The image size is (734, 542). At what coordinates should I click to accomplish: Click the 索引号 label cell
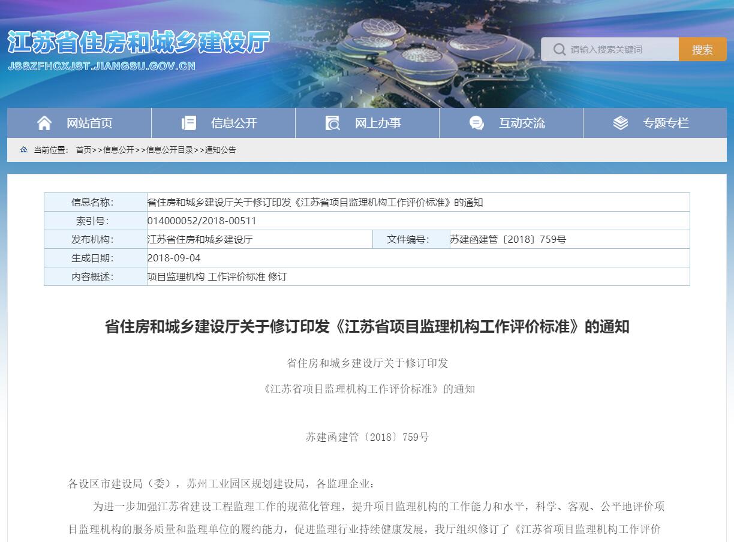click(x=95, y=221)
